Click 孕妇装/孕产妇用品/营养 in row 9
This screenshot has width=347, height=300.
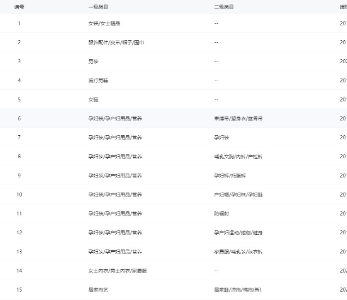(115, 176)
